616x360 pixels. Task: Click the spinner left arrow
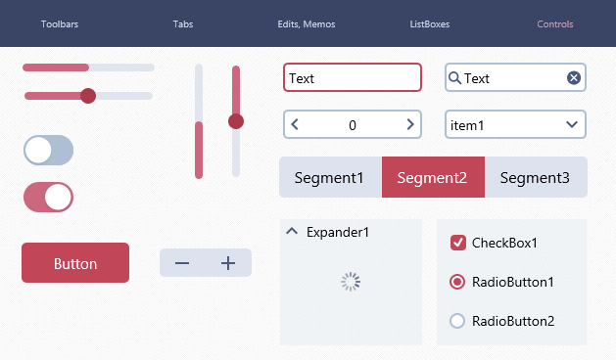pyautogui.click(x=295, y=124)
